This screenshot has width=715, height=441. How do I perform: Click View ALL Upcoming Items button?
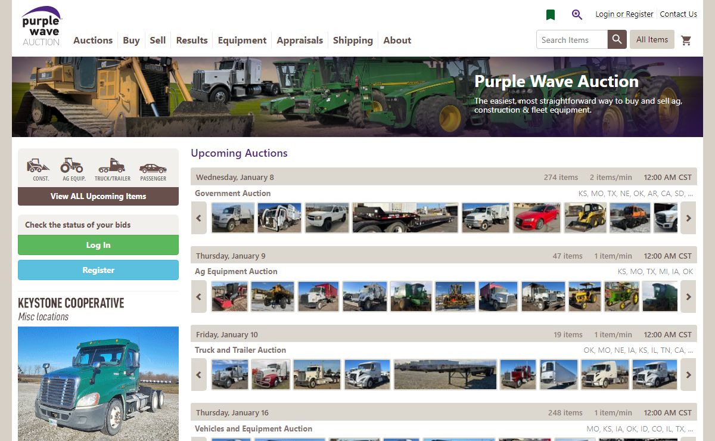pyautogui.click(x=98, y=196)
